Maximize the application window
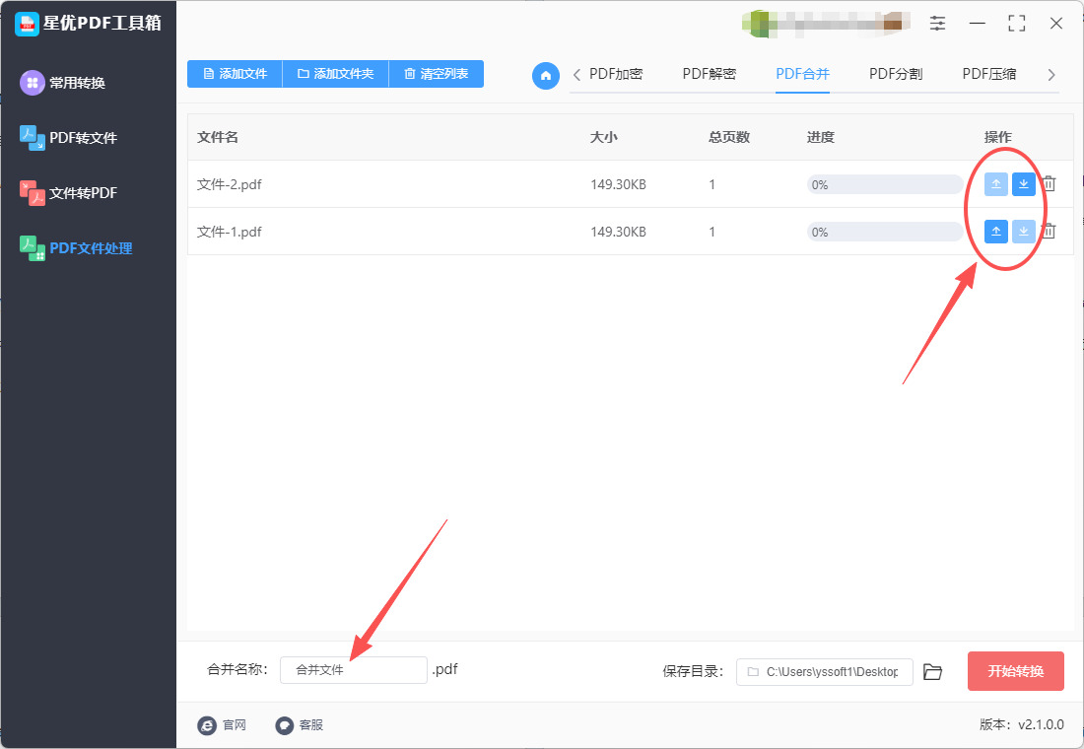The width and height of the screenshot is (1084, 749). tap(1017, 23)
